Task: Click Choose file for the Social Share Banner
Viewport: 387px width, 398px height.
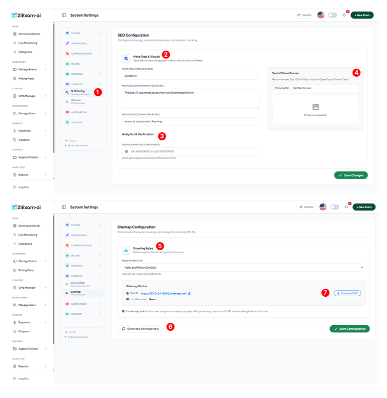Action: pyautogui.click(x=282, y=88)
